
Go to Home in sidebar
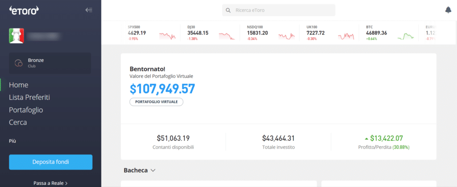click(x=19, y=85)
